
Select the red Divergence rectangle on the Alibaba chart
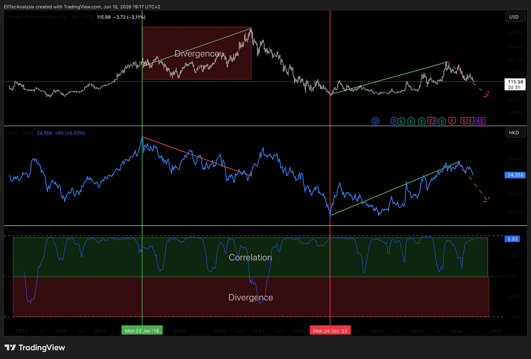point(197,53)
